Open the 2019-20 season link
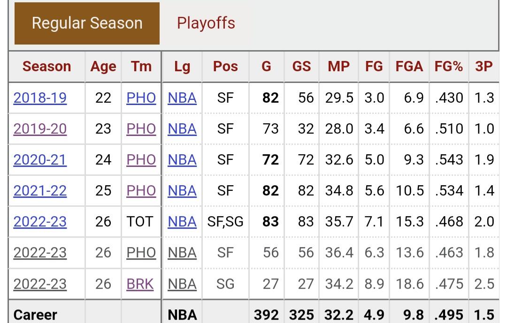 pos(40,128)
